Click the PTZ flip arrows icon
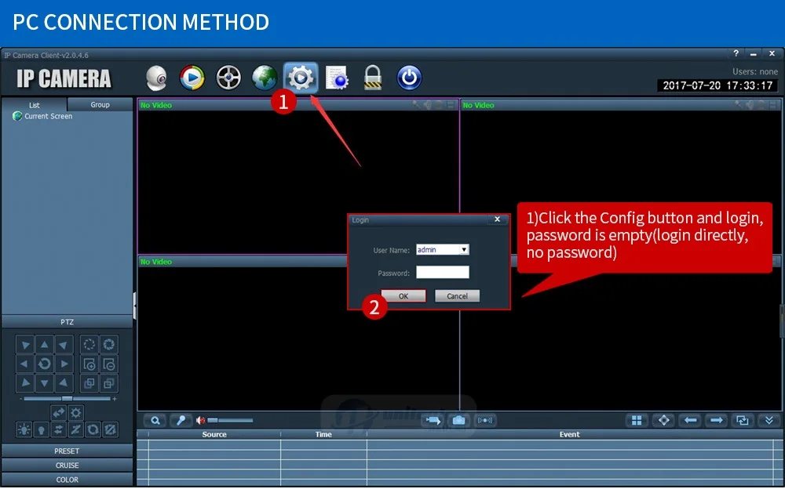Image resolution: width=785 pixels, height=489 pixels. (x=59, y=429)
